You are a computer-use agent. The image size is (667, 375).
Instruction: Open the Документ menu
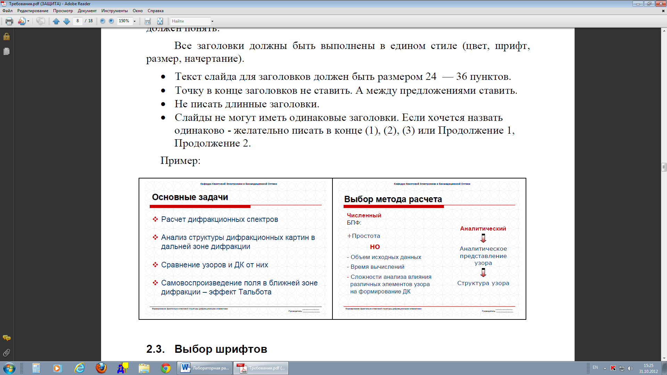click(87, 11)
